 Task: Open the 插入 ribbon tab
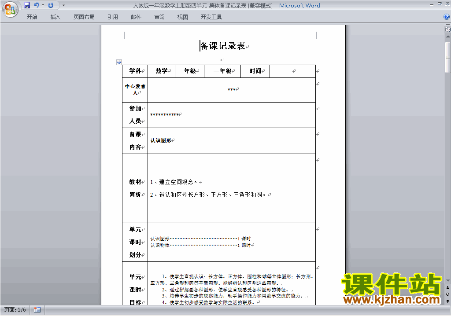[55, 17]
